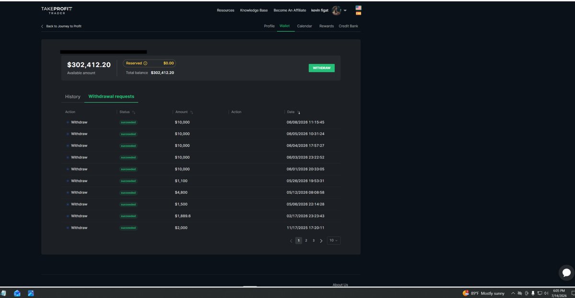Open the Windows notification center
575x298 pixels.
click(573, 293)
